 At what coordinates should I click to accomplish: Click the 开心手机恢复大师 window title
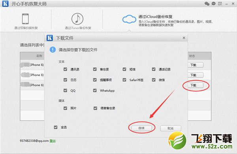click(29, 4)
